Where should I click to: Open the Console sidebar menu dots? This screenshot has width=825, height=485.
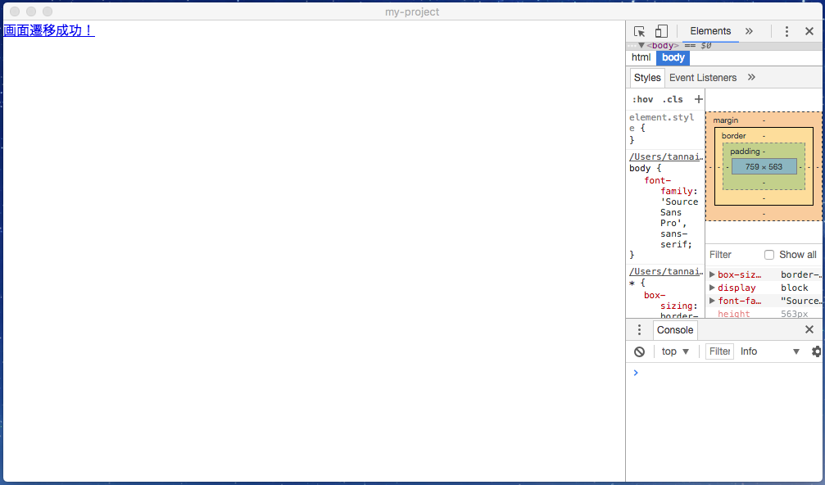pyautogui.click(x=639, y=329)
